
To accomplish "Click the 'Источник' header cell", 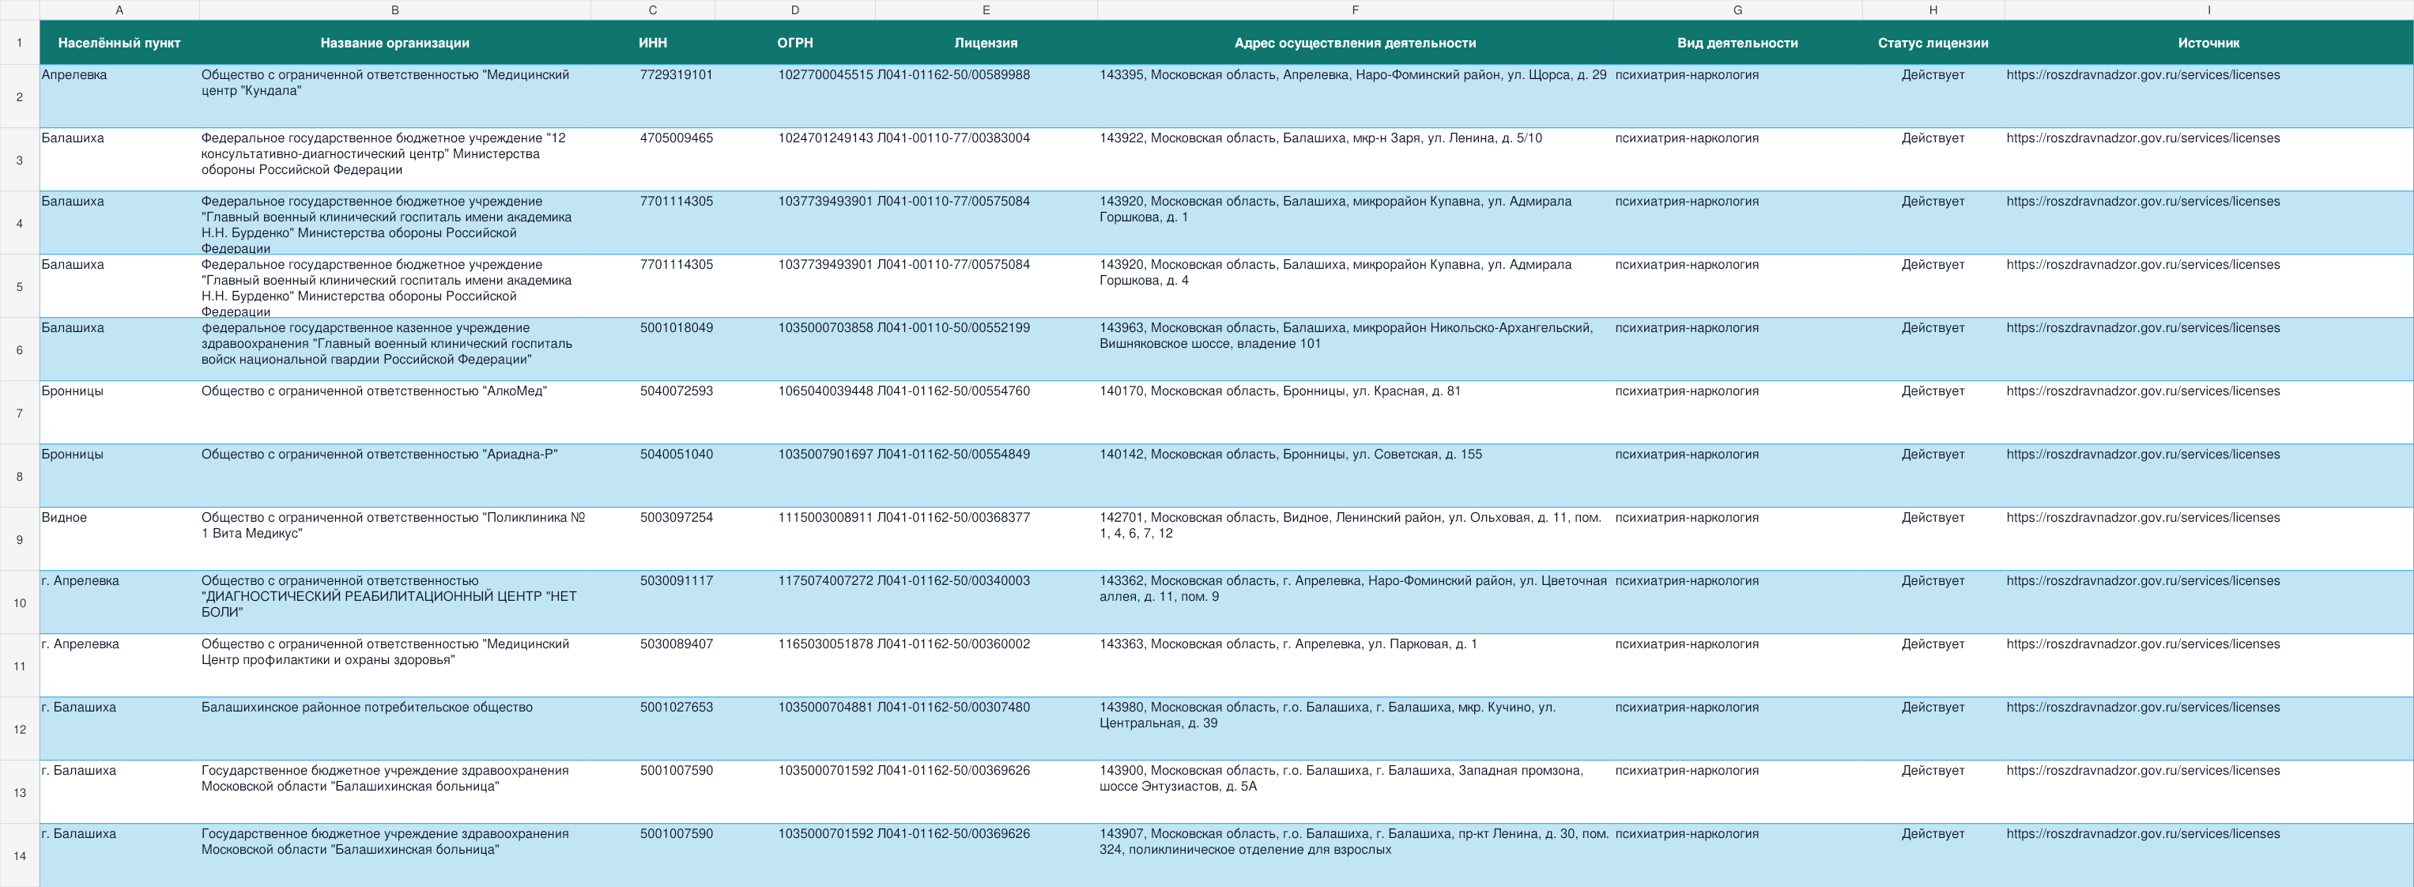I will click(2208, 42).
